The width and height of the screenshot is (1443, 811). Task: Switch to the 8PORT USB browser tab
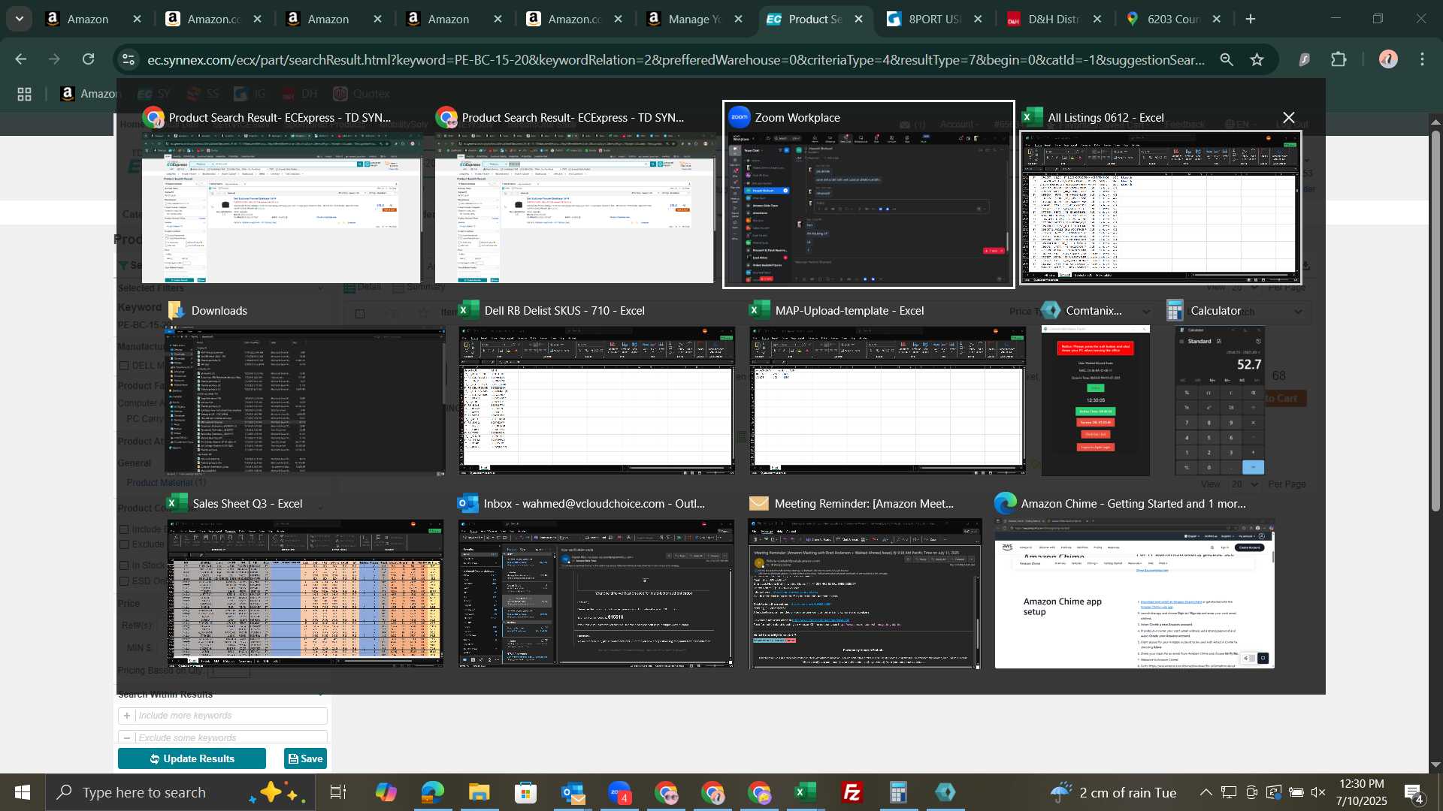pyautogui.click(x=936, y=20)
